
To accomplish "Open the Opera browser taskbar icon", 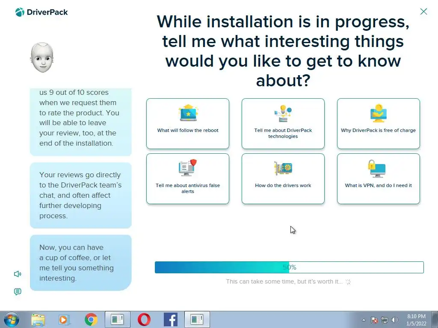I will [x=144, y=319].
